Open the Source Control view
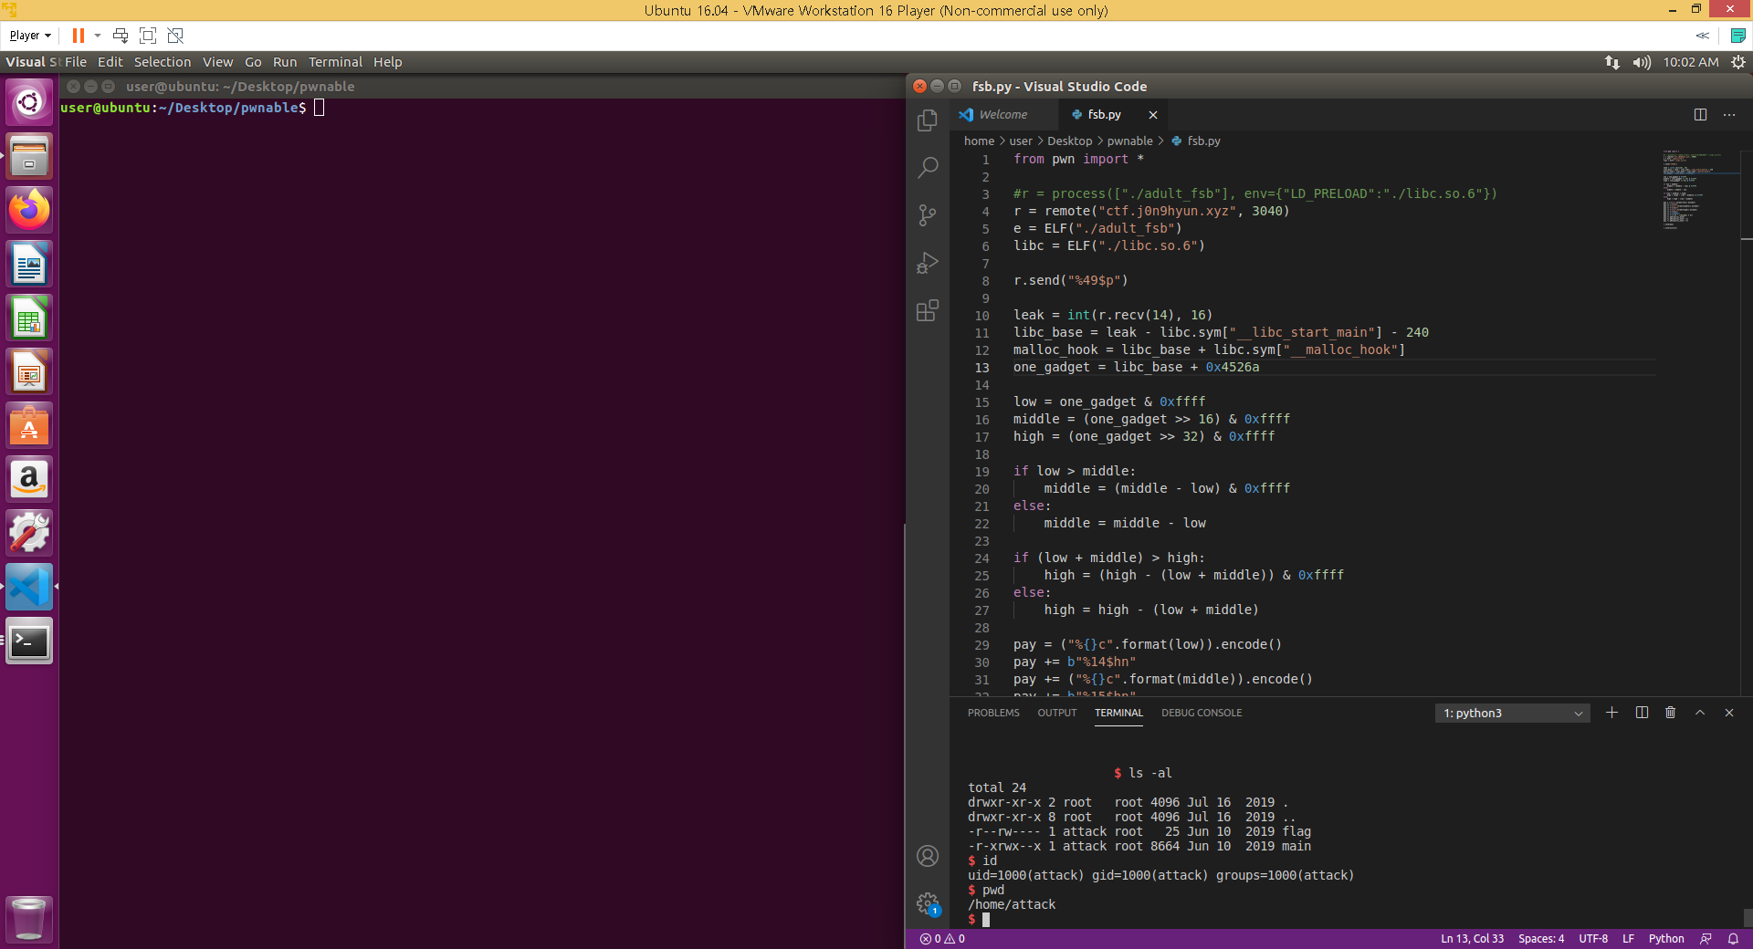The image size is (1753, 949). click(x=928, y=215)
